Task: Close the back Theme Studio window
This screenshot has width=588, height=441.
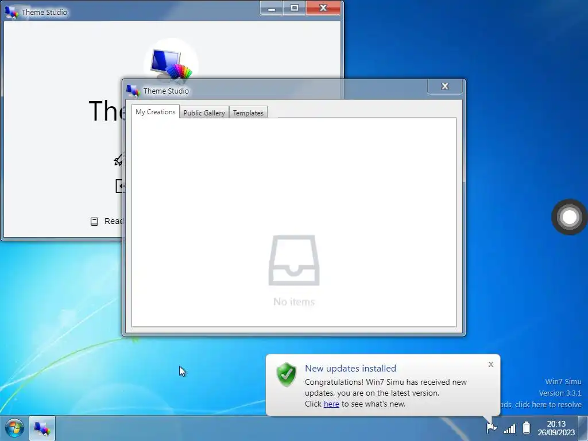Action: click(x=323, y=8)
